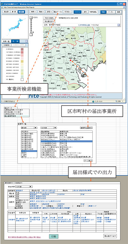
Task: Click the 印刷 print button
Action: tap(54, 237)
